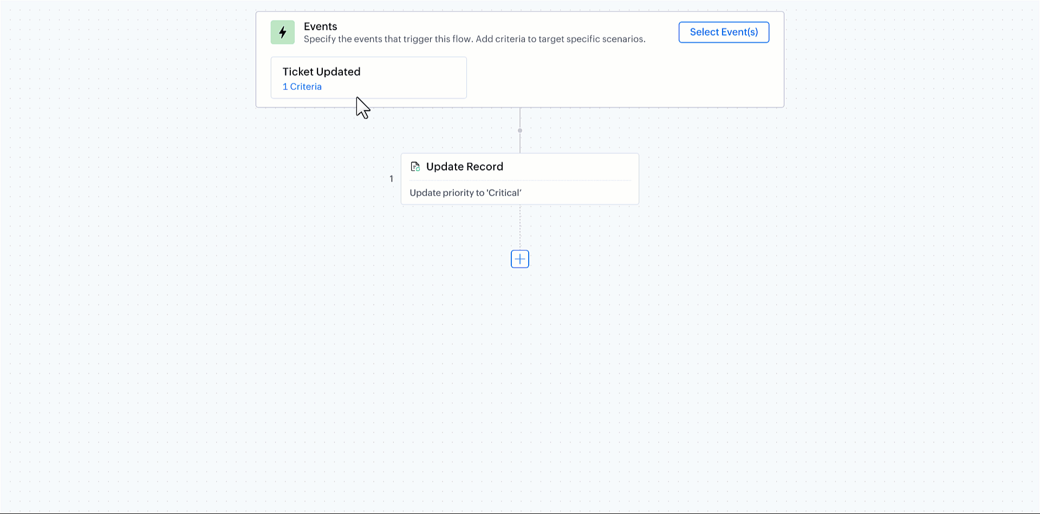The image size is (1040, 514).
Task: Click the step number 1 label
Action: (391, 179)
